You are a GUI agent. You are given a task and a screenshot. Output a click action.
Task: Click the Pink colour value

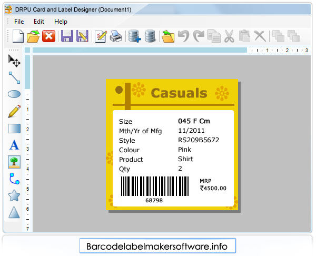pyautogui.click(x=184, y=150)
